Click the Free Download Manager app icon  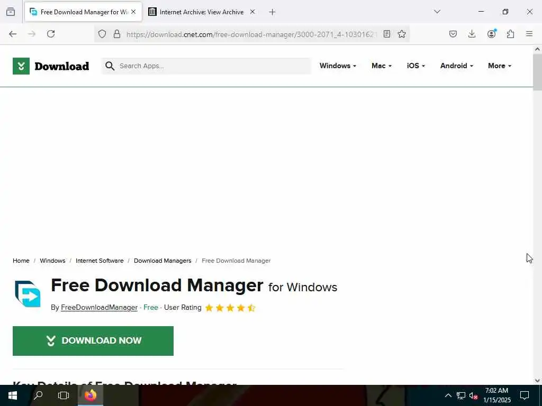[x=28, y=294]
